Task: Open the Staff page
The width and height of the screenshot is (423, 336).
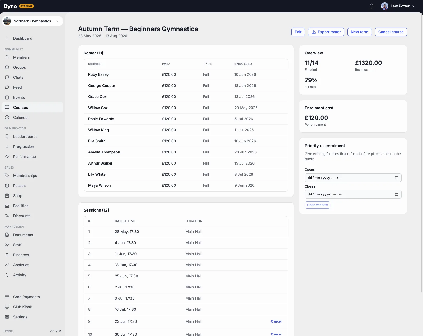Action: pos(32,245)
